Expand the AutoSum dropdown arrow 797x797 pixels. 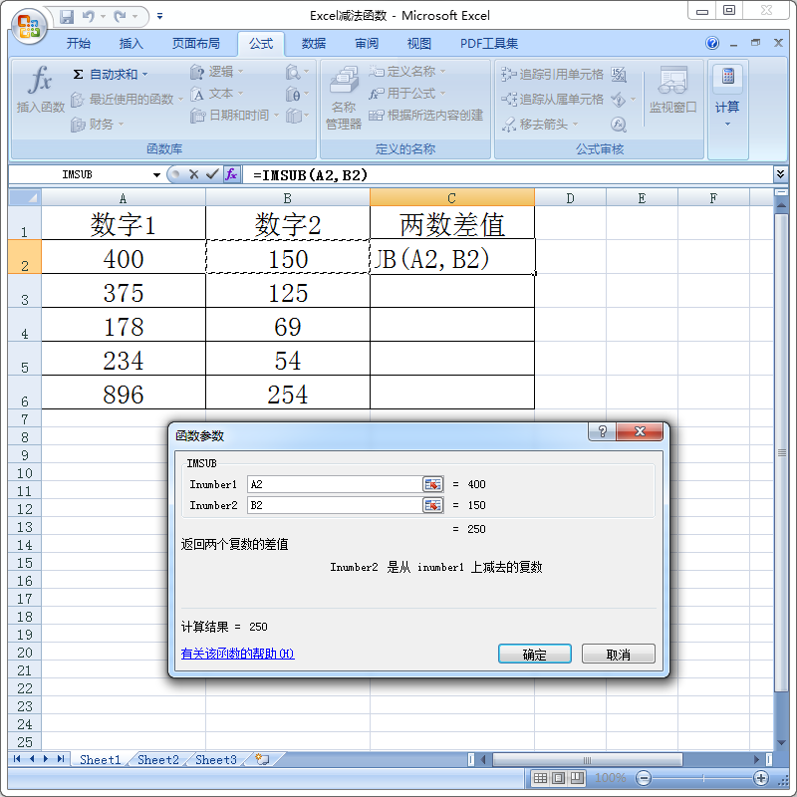[145, 75]
